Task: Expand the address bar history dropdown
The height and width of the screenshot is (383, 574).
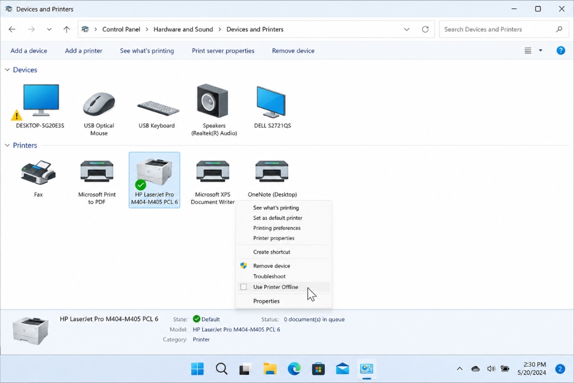Action: (x=407, y=29)
